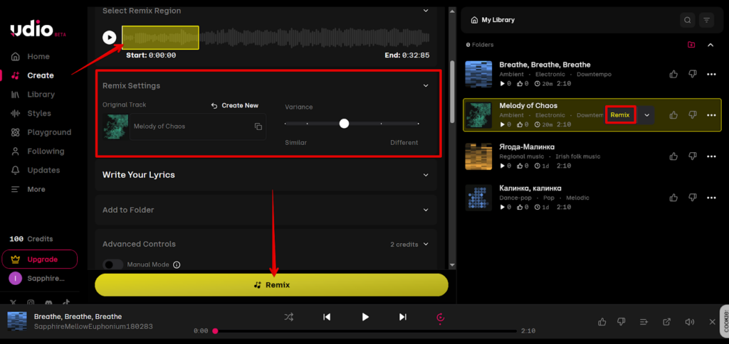Expand the Add to Folder section
The width and height of the screenshot is (729, 344).
(x=426, y=210)
